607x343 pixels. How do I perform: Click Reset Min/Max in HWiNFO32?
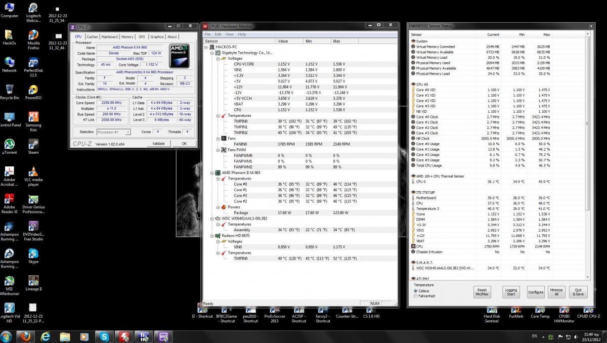click(x=482, y=292)
